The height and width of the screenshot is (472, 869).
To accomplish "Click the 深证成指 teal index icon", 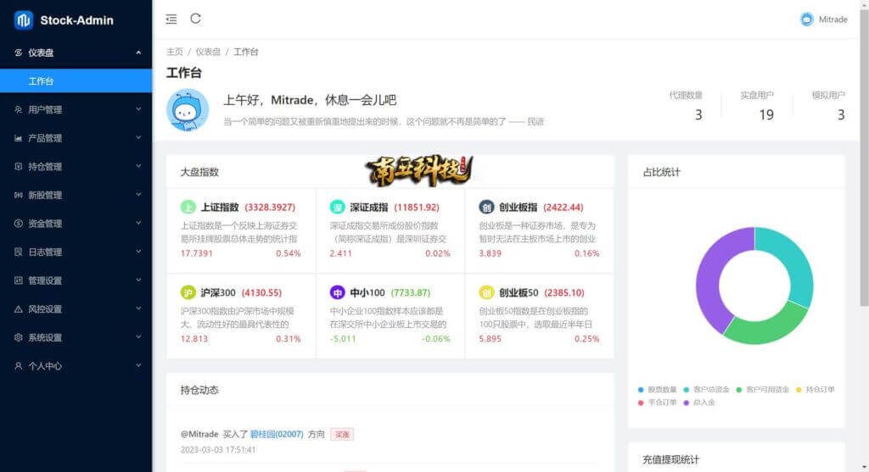I will tap(337, 207).
